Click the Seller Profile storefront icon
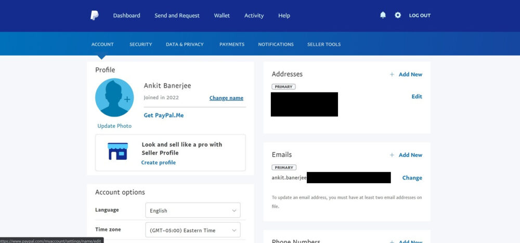Image resolution: width=520 pixels, height=243 pixels. pos(118,151)
